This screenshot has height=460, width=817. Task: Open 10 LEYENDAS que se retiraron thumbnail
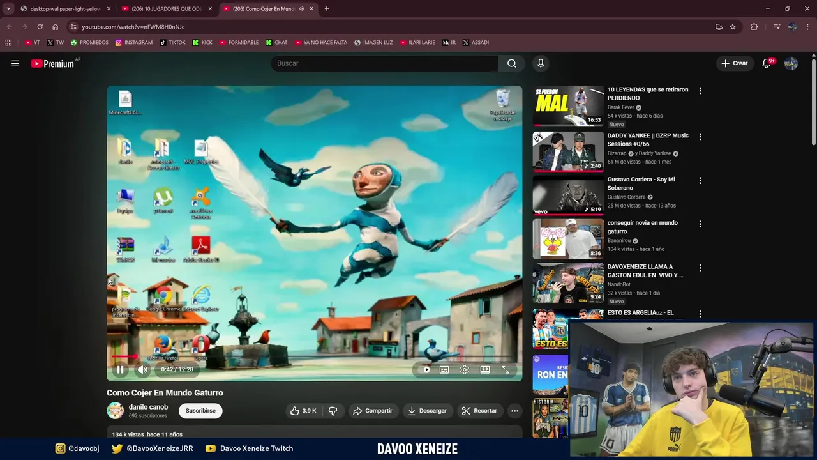click(568, 105)
